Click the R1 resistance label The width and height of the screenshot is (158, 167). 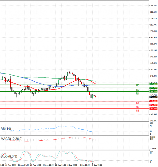click(x=137, y=94)
